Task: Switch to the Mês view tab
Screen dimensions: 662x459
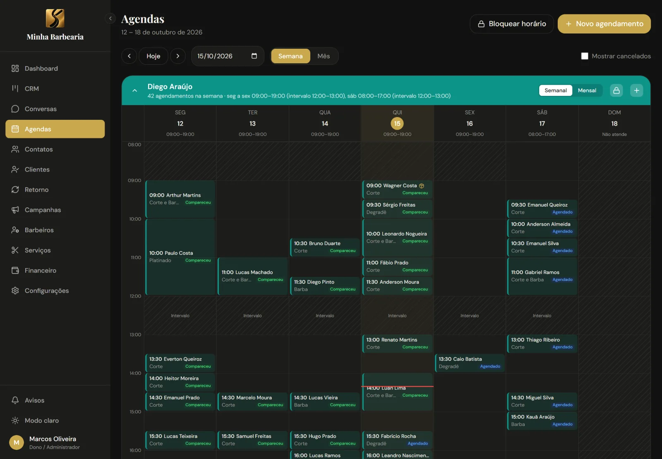Action: point(324,56)
